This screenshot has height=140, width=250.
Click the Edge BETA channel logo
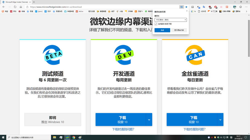(53, 55)
